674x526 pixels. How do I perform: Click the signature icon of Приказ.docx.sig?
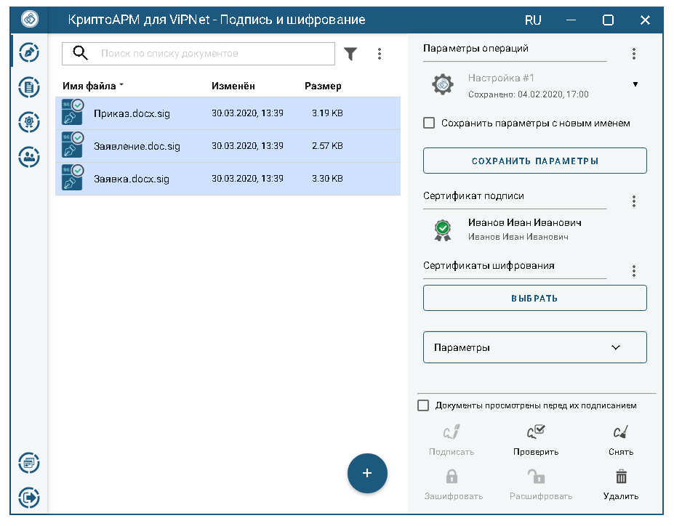tap(73, 112)
